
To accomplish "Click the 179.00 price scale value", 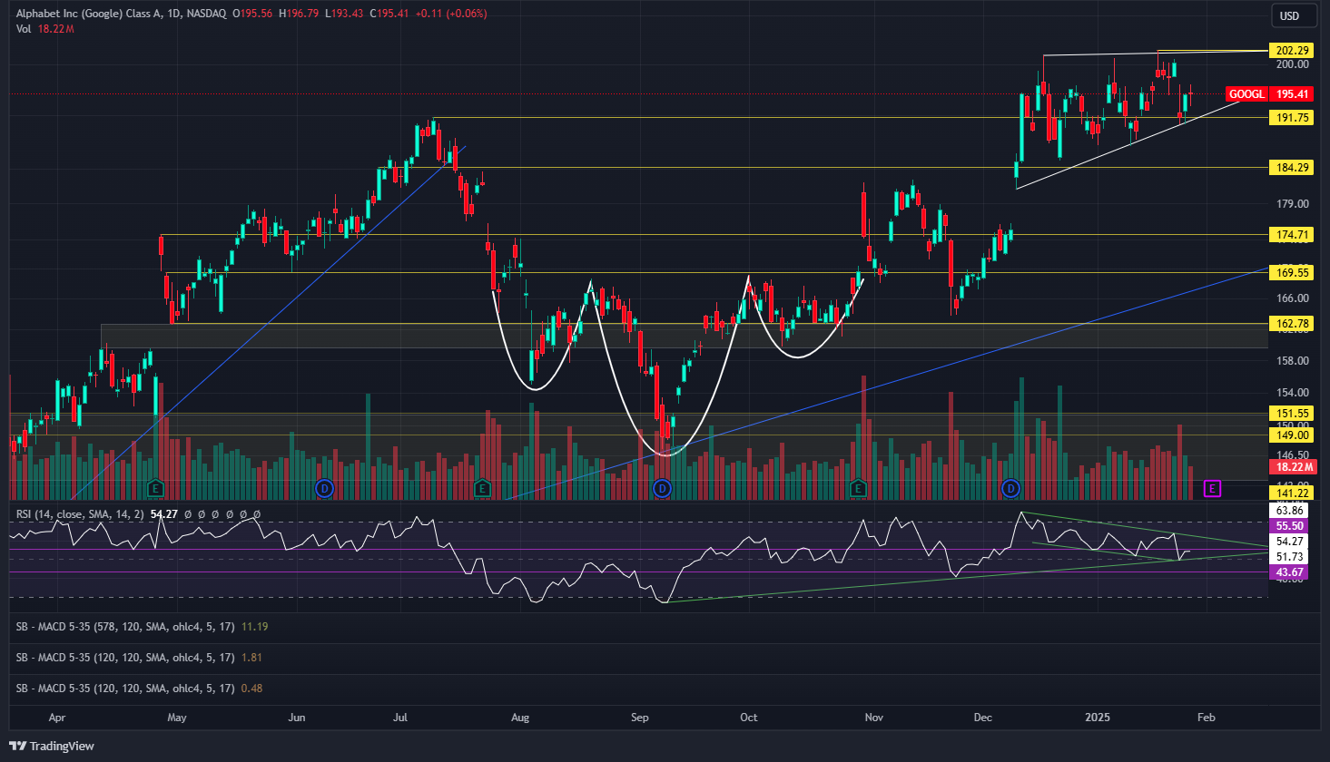I will tap(1292, 204).
